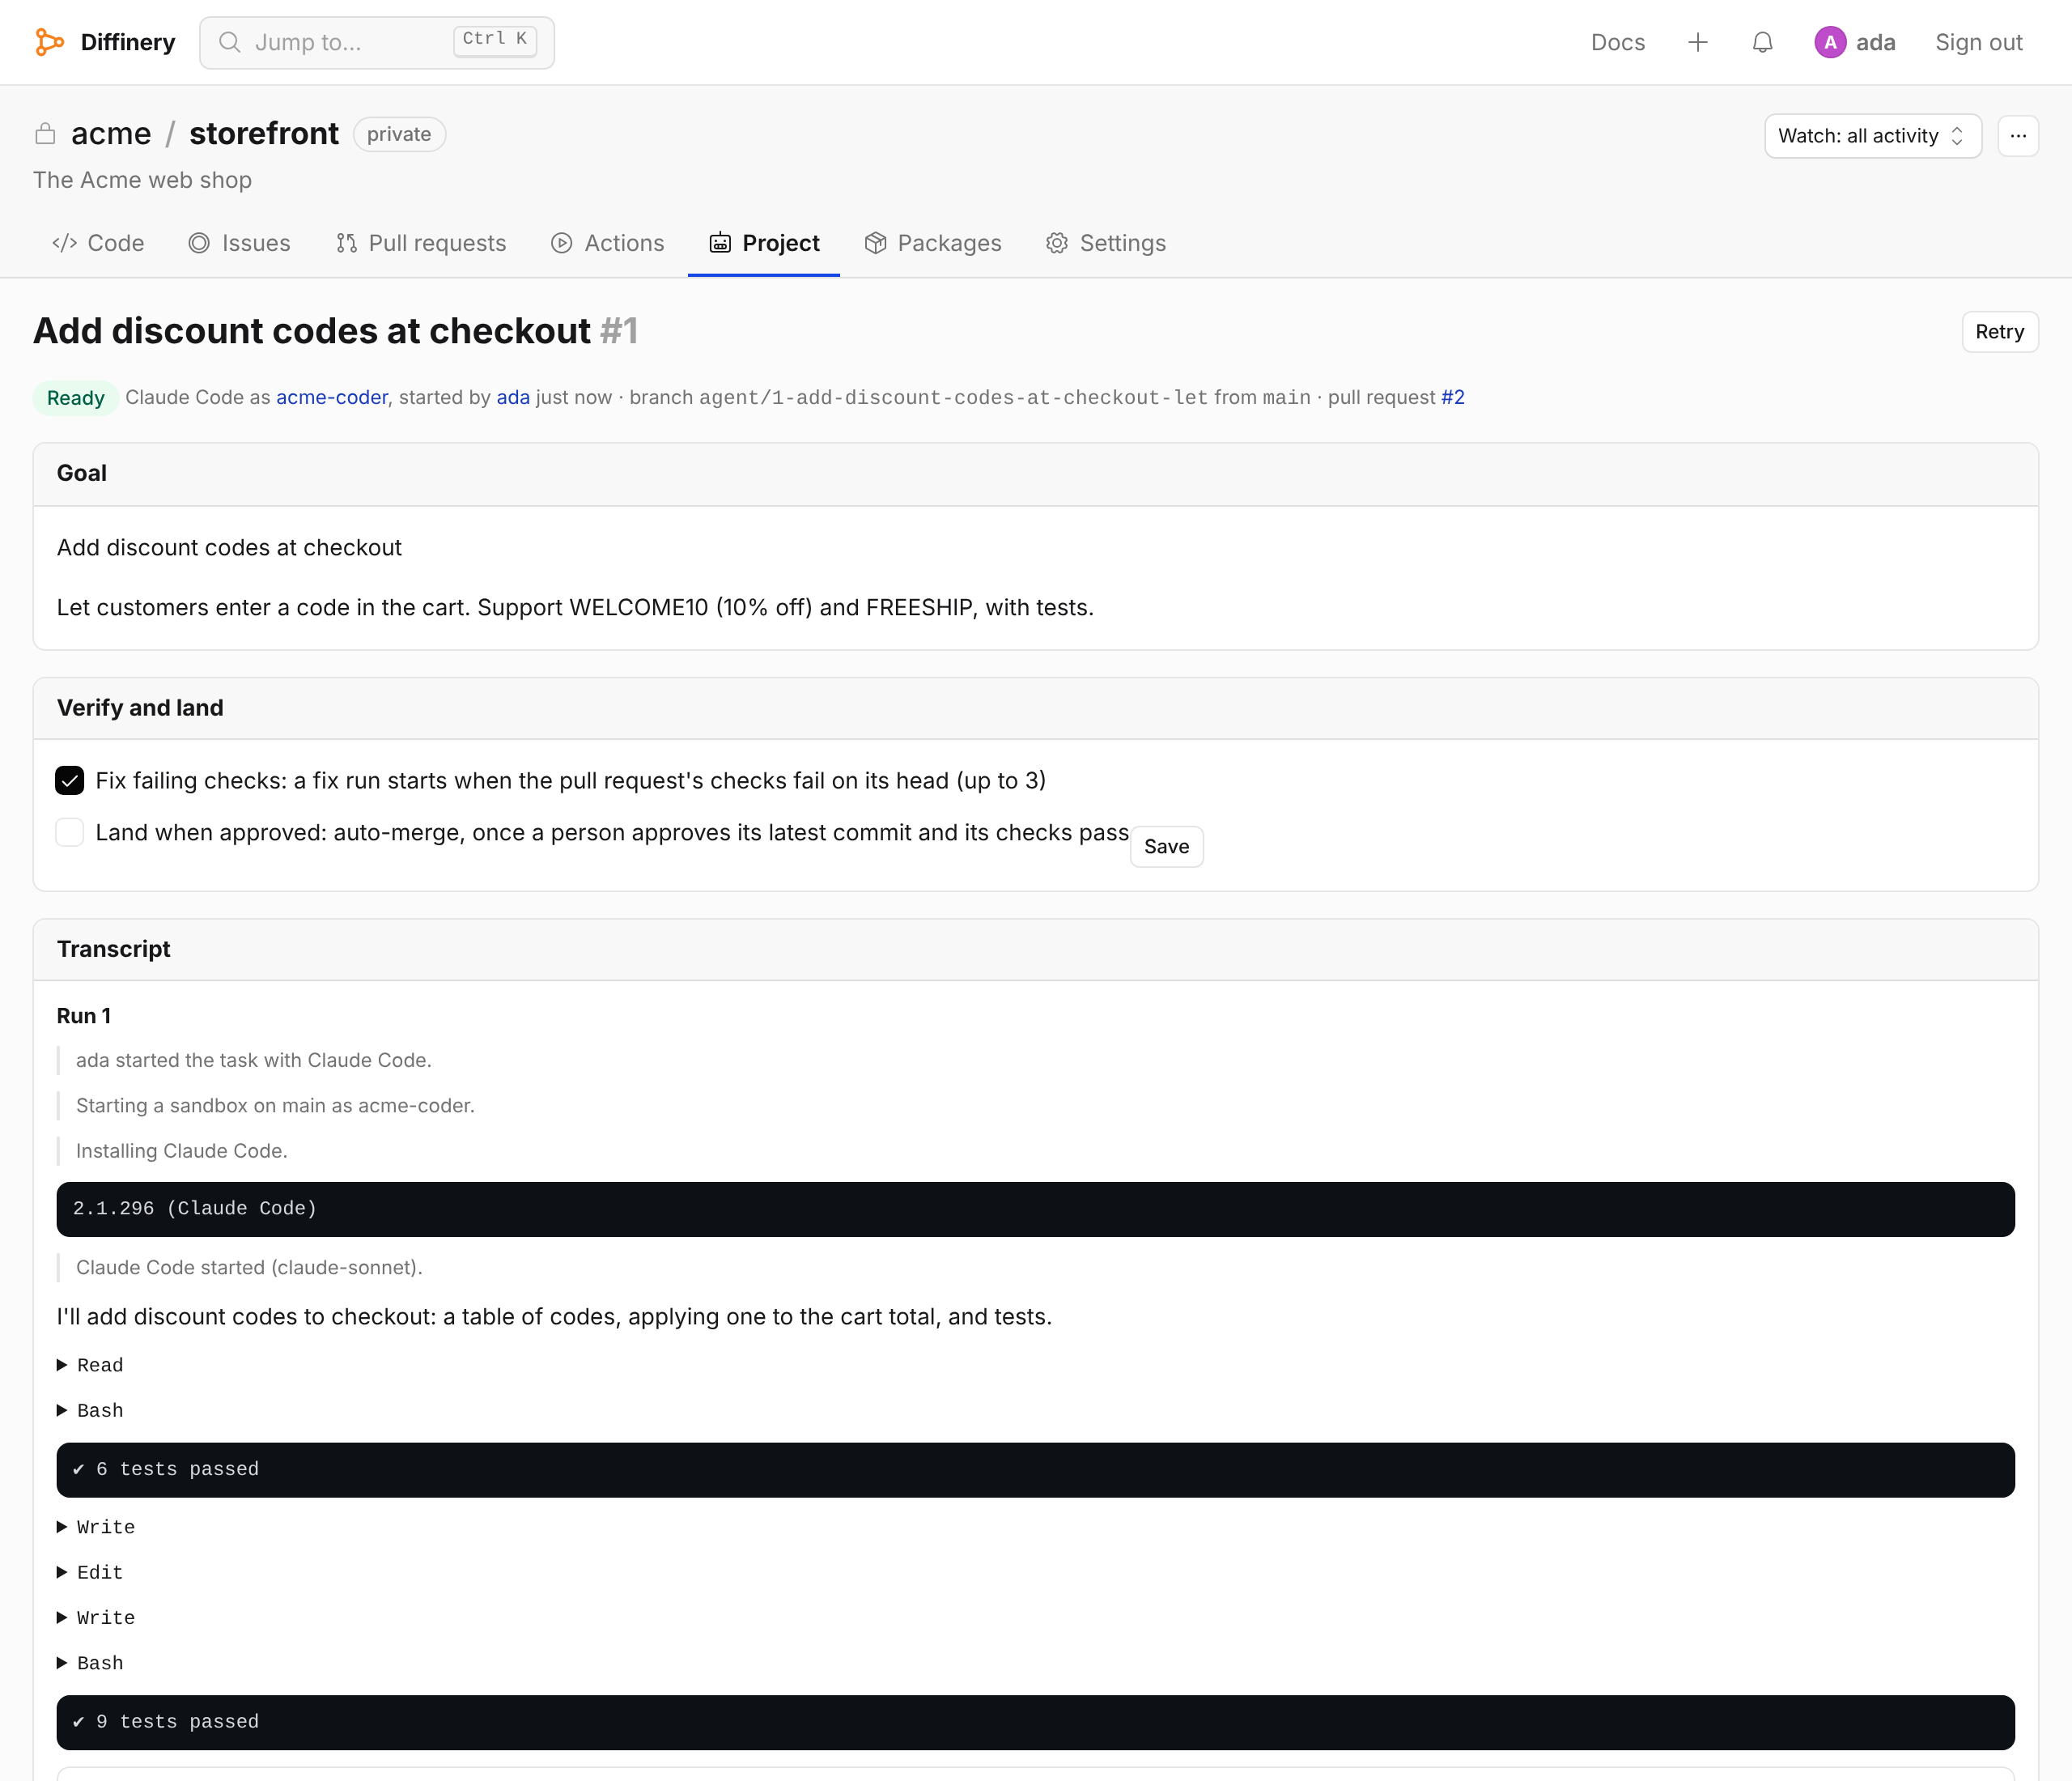Screen dimensions: 2072x1781
Task: Open the Docs link
Action: pyautogui.click(x=1617, y=42)
